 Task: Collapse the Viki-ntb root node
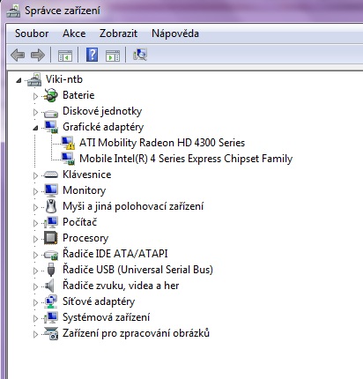click(x=19, y=80)
